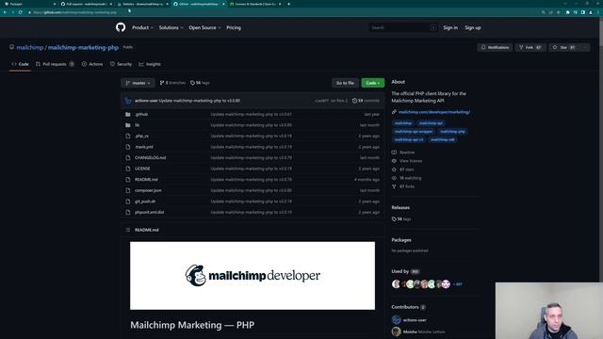Open the 67 forks link in About

403,186
